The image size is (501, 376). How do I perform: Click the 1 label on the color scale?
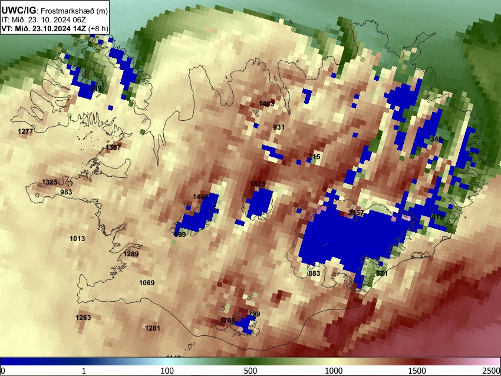(84, 371)
